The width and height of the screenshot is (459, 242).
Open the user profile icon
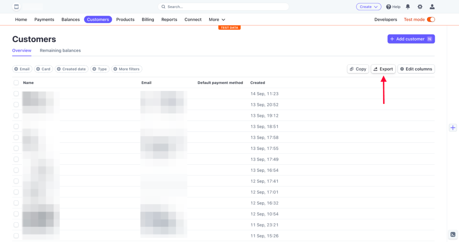(432, 7)
